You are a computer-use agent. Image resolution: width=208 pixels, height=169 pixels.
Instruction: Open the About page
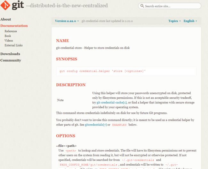[5, 19]
